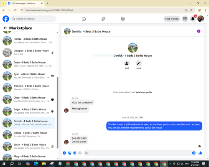Open Hamza - 4 Beds 3 Baths House chat
This screenshot has width=209, height=167.
[28, 40]
